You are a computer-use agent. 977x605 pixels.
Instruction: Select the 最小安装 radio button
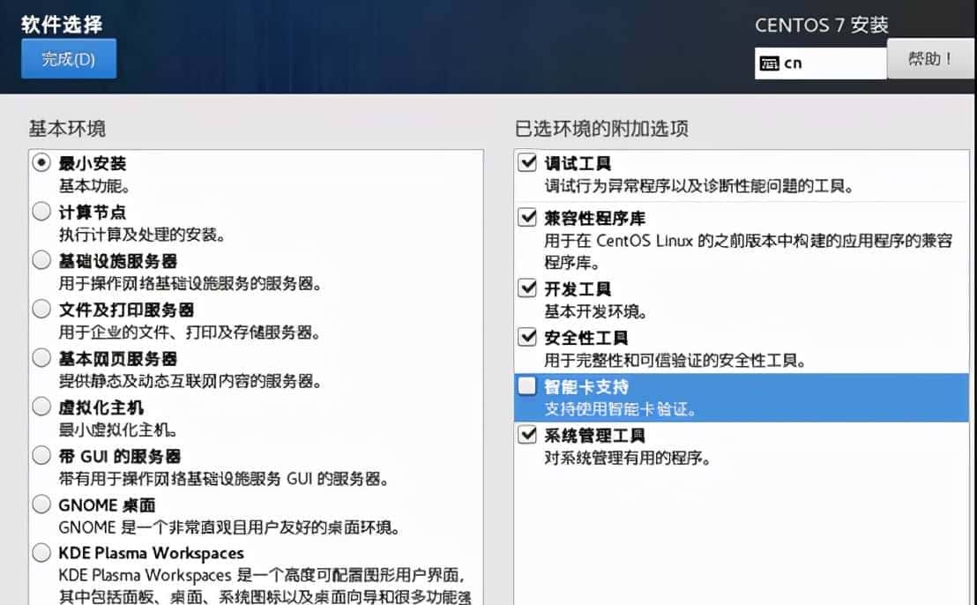pyautogui.click(x=40, y=163)
